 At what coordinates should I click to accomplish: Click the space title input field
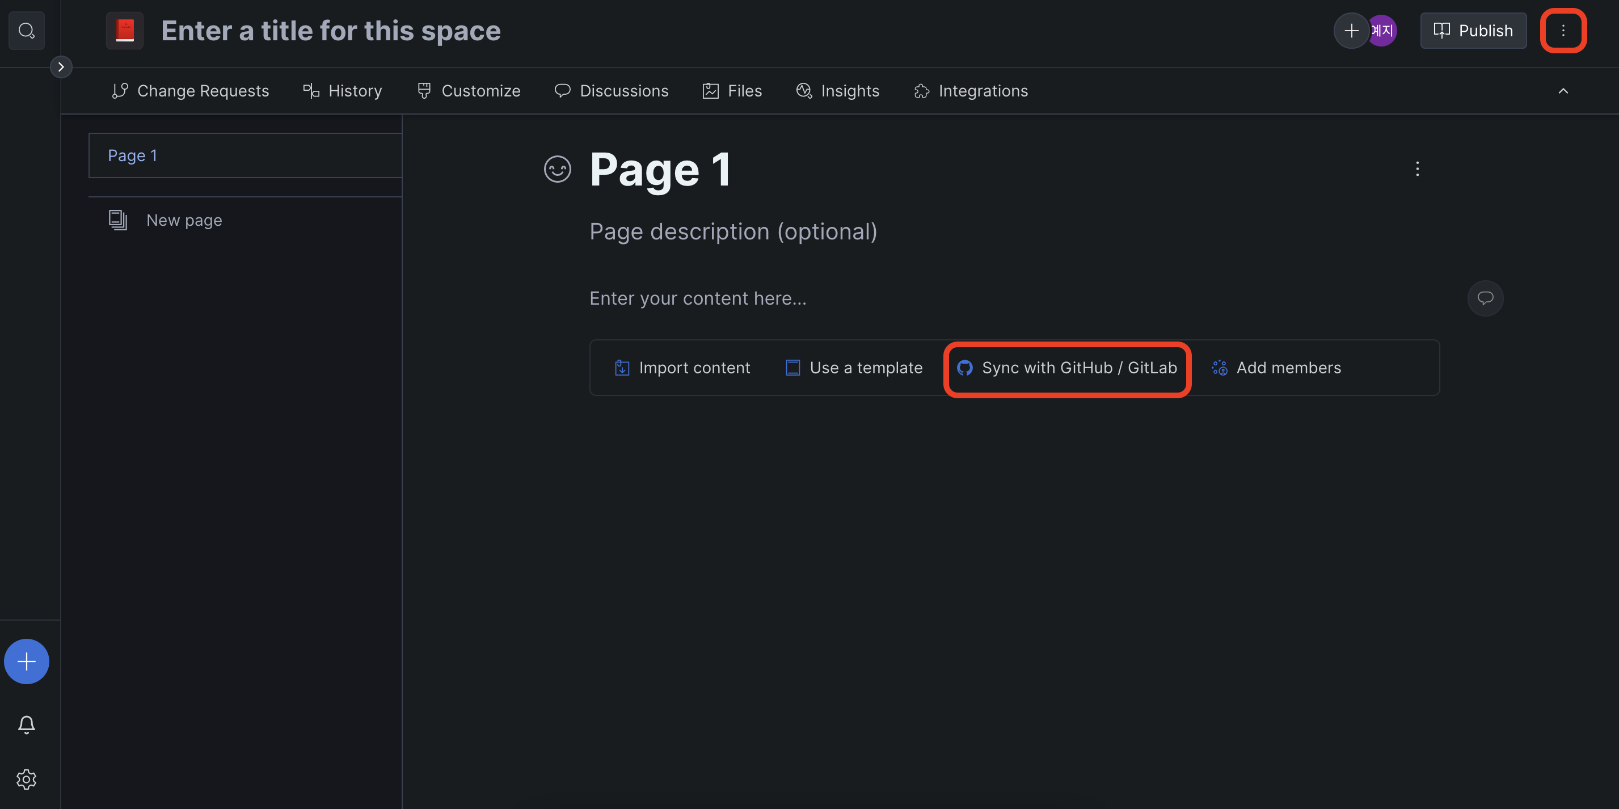[331, 30]
